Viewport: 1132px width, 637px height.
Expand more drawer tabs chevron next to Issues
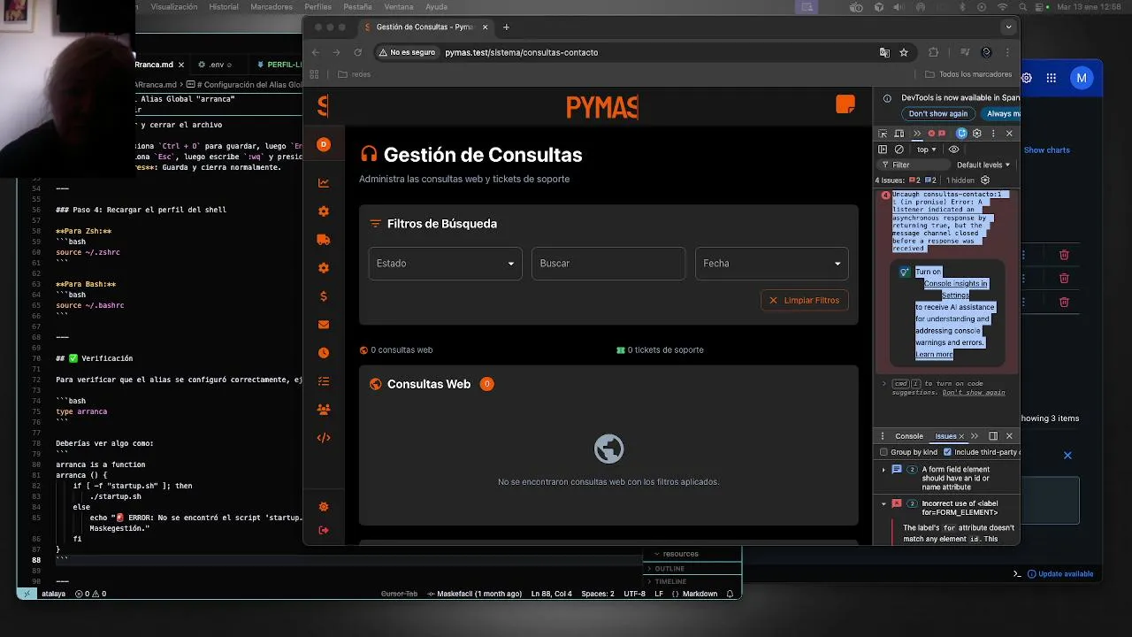pyautogui.click(x=975, y=436)
